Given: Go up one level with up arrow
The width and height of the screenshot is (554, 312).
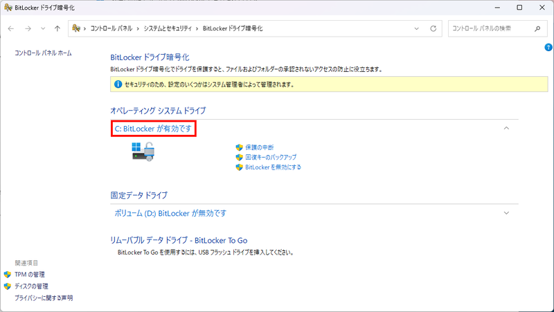Looking at the screenshot, I should 57,28.
